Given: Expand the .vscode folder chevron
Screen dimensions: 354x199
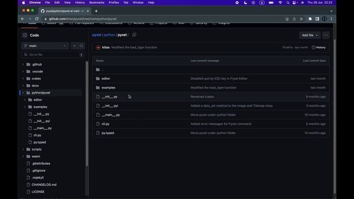Looking at the screenshot, I should (x=23, y=71).
